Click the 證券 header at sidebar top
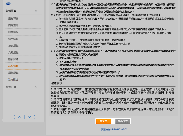 click(x=8, y=4)
